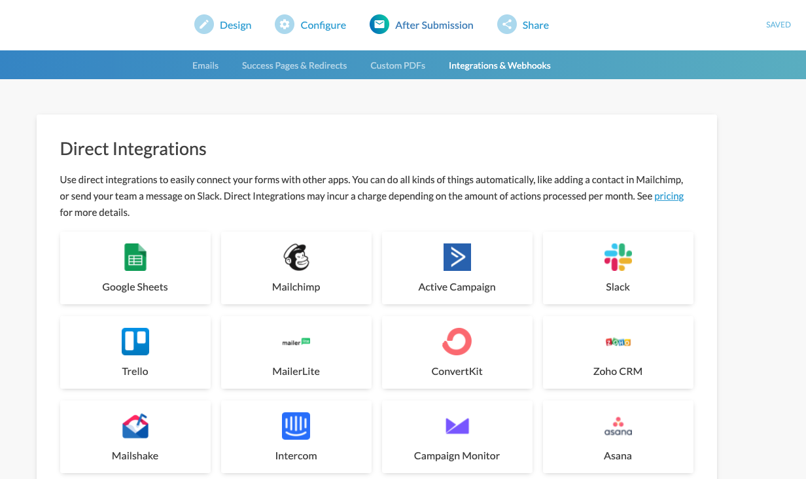
Task: Select the Trello logo icon
Action: click(x=135, y=342)
